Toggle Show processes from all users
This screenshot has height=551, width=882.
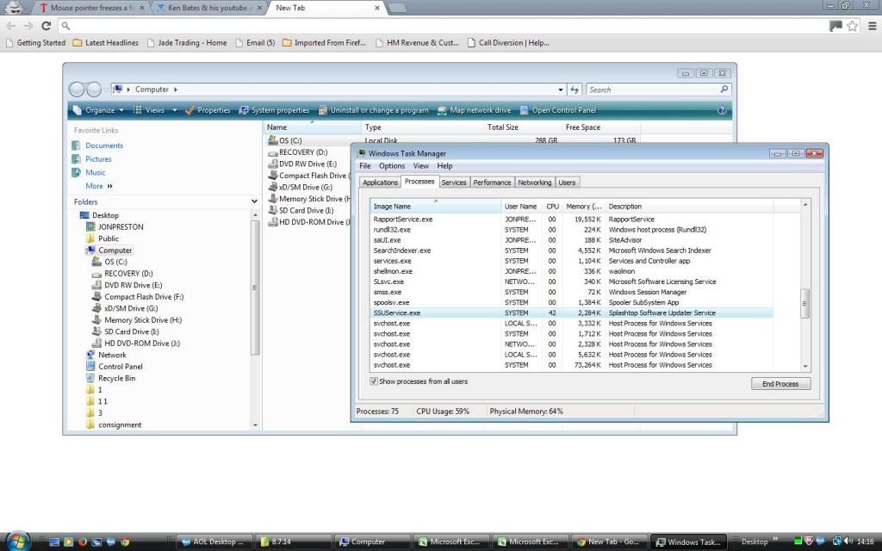point(374,381)
